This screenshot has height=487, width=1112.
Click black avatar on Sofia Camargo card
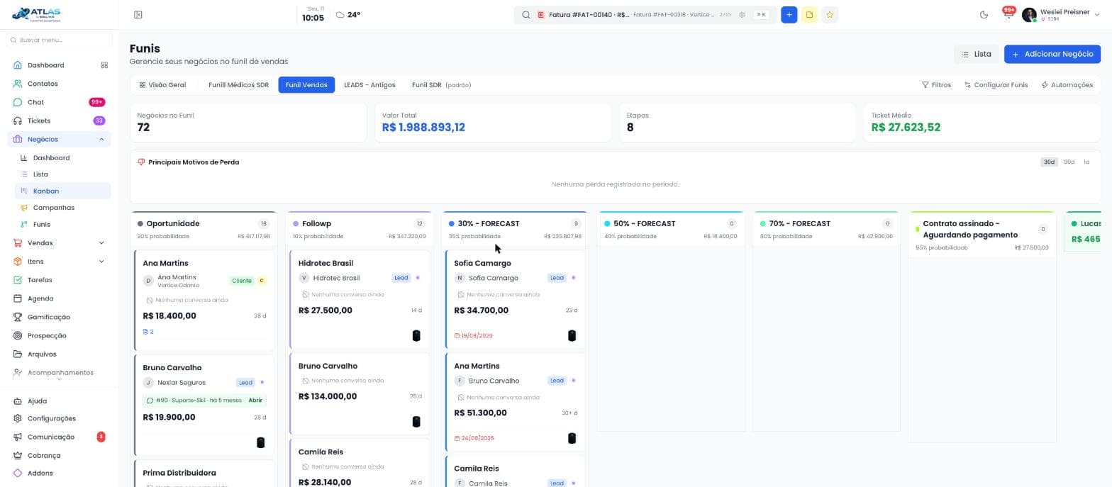(x=572, y=336)
